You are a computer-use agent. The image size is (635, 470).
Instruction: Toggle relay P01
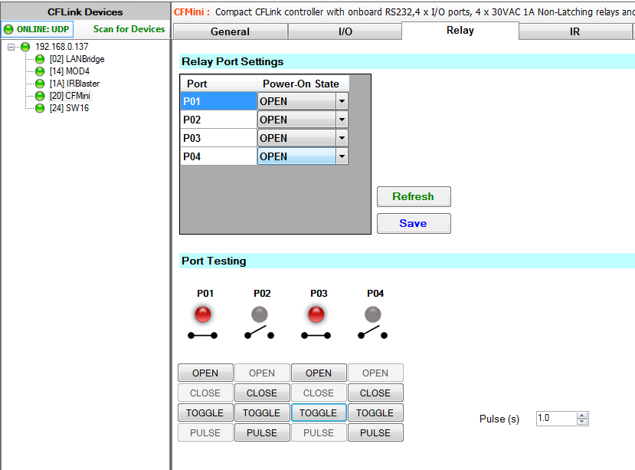click(206, 412)
